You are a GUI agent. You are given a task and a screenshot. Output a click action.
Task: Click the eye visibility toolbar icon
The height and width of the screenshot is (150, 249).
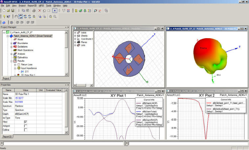pos(11,22)
